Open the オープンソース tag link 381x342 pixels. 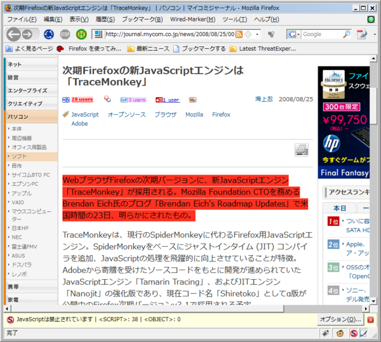coord(126,115)
